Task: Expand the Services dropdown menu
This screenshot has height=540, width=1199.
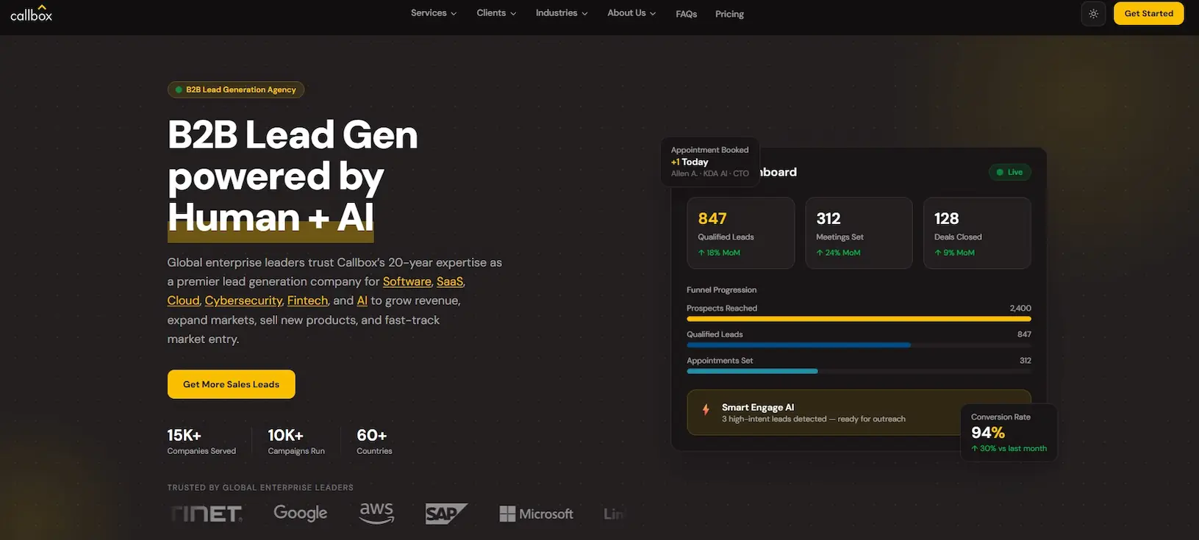Action: tap(433, 13)
